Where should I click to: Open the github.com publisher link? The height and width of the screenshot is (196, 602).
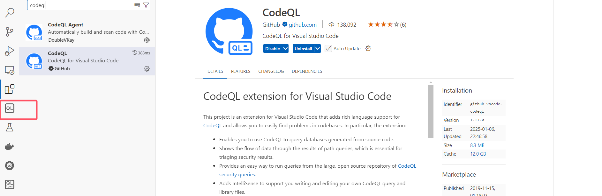[x=303, y=25]
